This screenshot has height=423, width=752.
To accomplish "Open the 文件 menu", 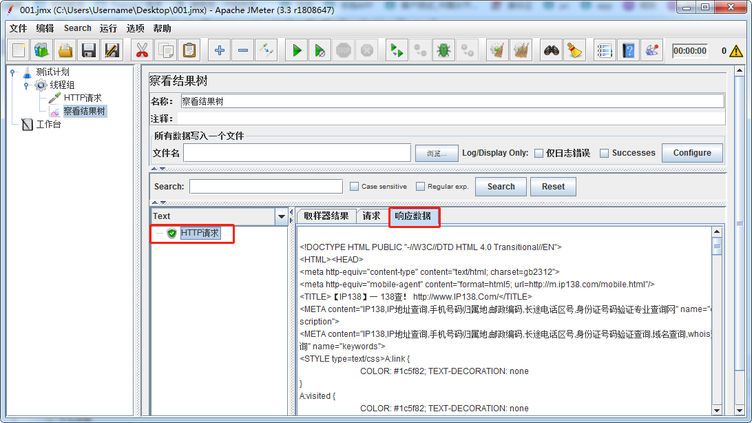I will [18, 28].
